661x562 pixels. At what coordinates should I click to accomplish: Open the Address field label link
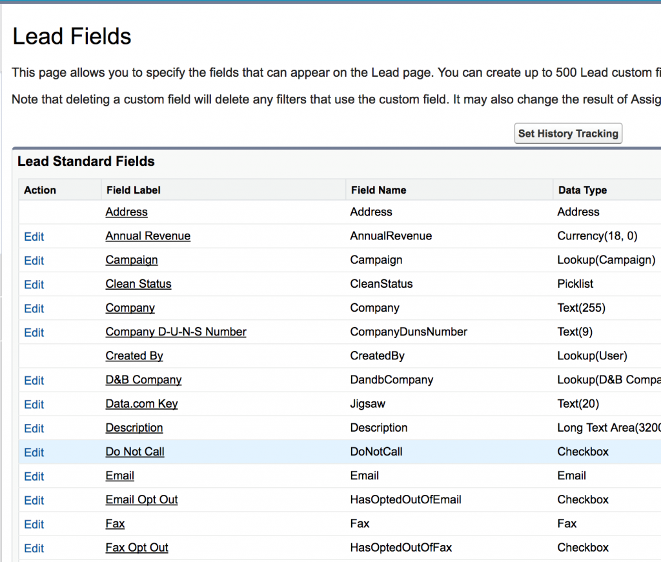(x=127, y=212)
